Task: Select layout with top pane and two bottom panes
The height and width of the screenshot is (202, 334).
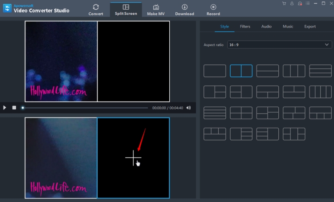Action: click(268, 92)
